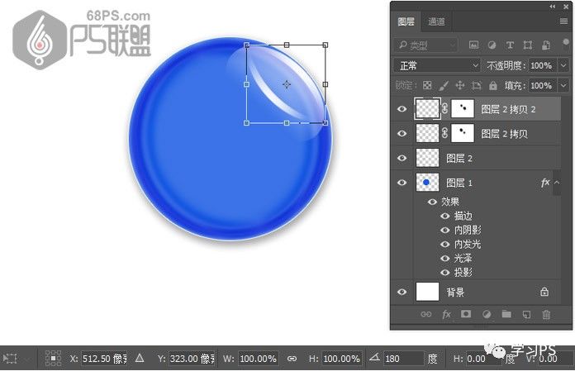575x376 pixels.
Task: Hide the 描边 layer effect
Action: pos(446,216)
